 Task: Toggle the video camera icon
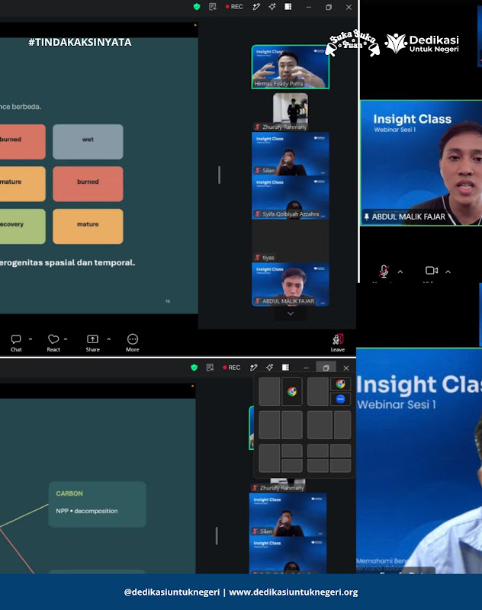tap(432, 271)
